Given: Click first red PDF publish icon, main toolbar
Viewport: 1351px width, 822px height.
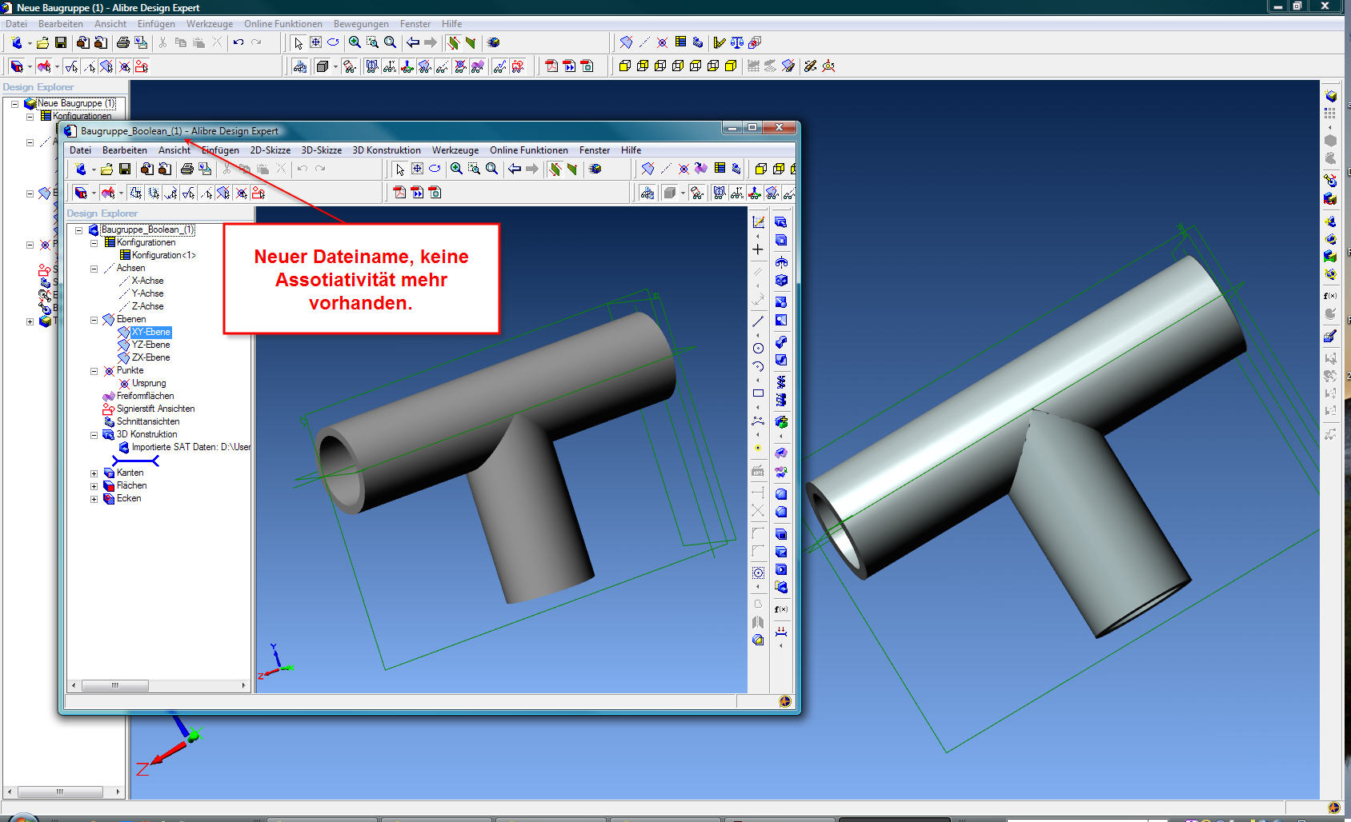Looking at the screenshot, I should 551,66.
